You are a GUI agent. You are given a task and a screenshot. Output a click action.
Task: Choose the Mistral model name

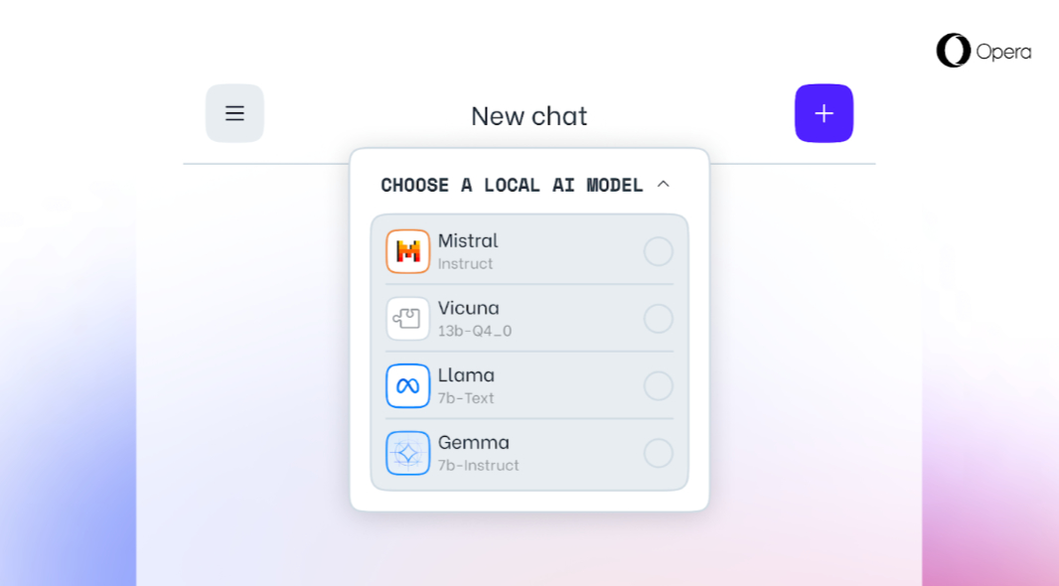pyautogui.click(x=468, y=240)
